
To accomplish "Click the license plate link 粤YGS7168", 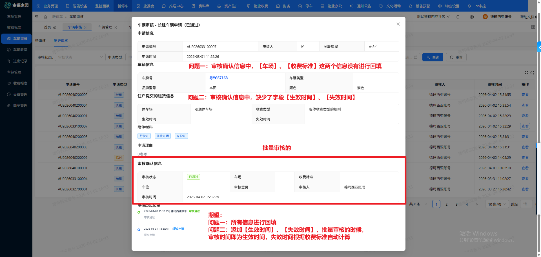I will (218, 78).
